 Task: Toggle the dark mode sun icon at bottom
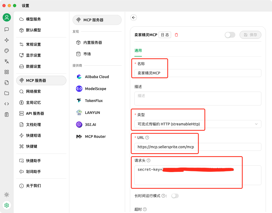click(x=7, y=195)
